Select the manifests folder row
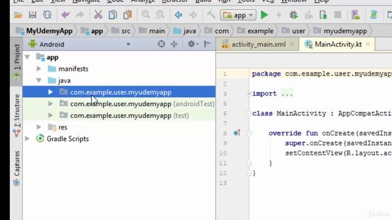 pos(119,68)
